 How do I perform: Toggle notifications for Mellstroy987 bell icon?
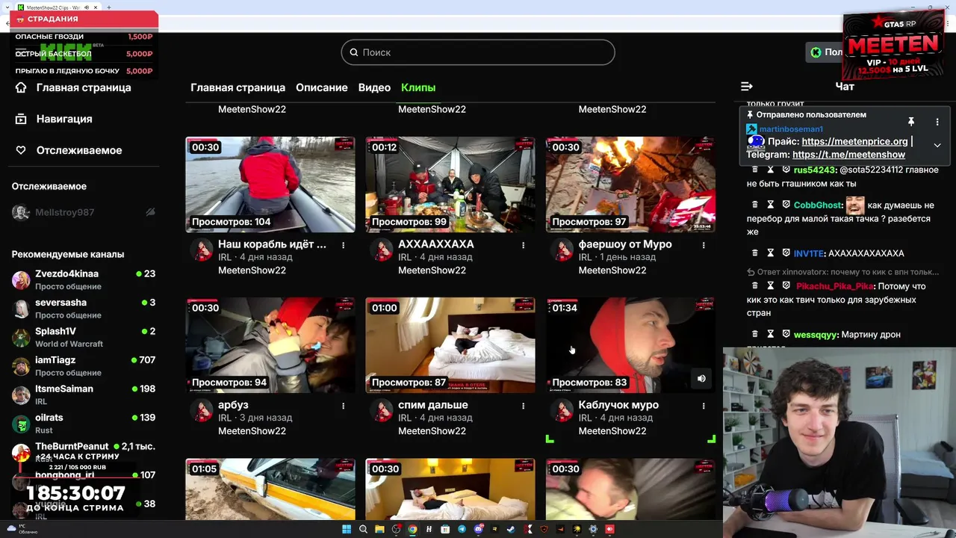tap(150, 212)
